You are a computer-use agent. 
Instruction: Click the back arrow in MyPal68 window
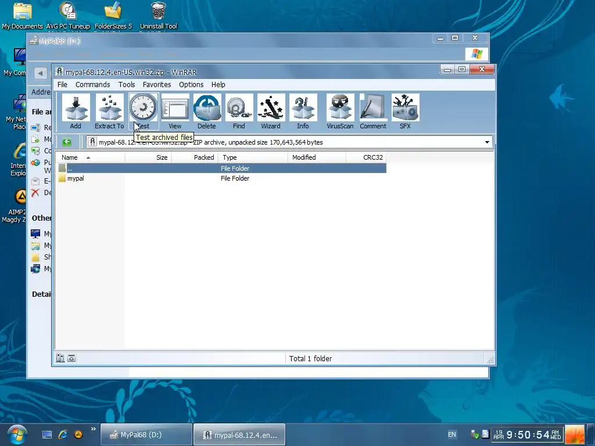pos(40,73)
